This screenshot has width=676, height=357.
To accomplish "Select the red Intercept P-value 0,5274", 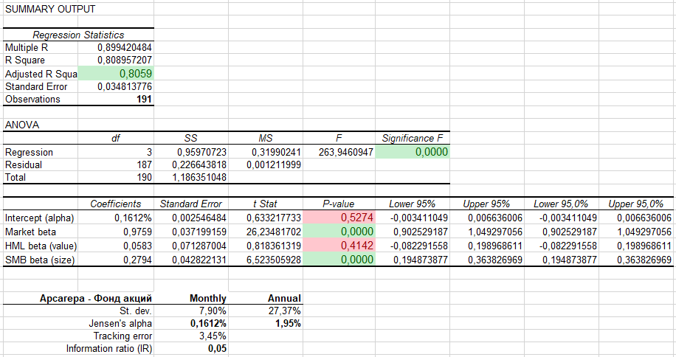I will [x=339, y=218].
